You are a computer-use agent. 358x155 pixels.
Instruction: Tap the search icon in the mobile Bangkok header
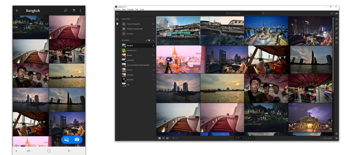tap(66, 11)
